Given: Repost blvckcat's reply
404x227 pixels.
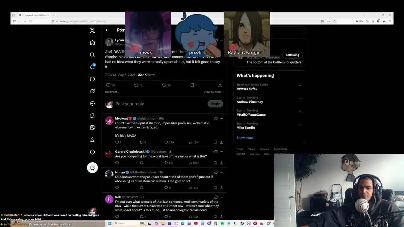Looking at the screenshot, I should click(x=143, y=142).
